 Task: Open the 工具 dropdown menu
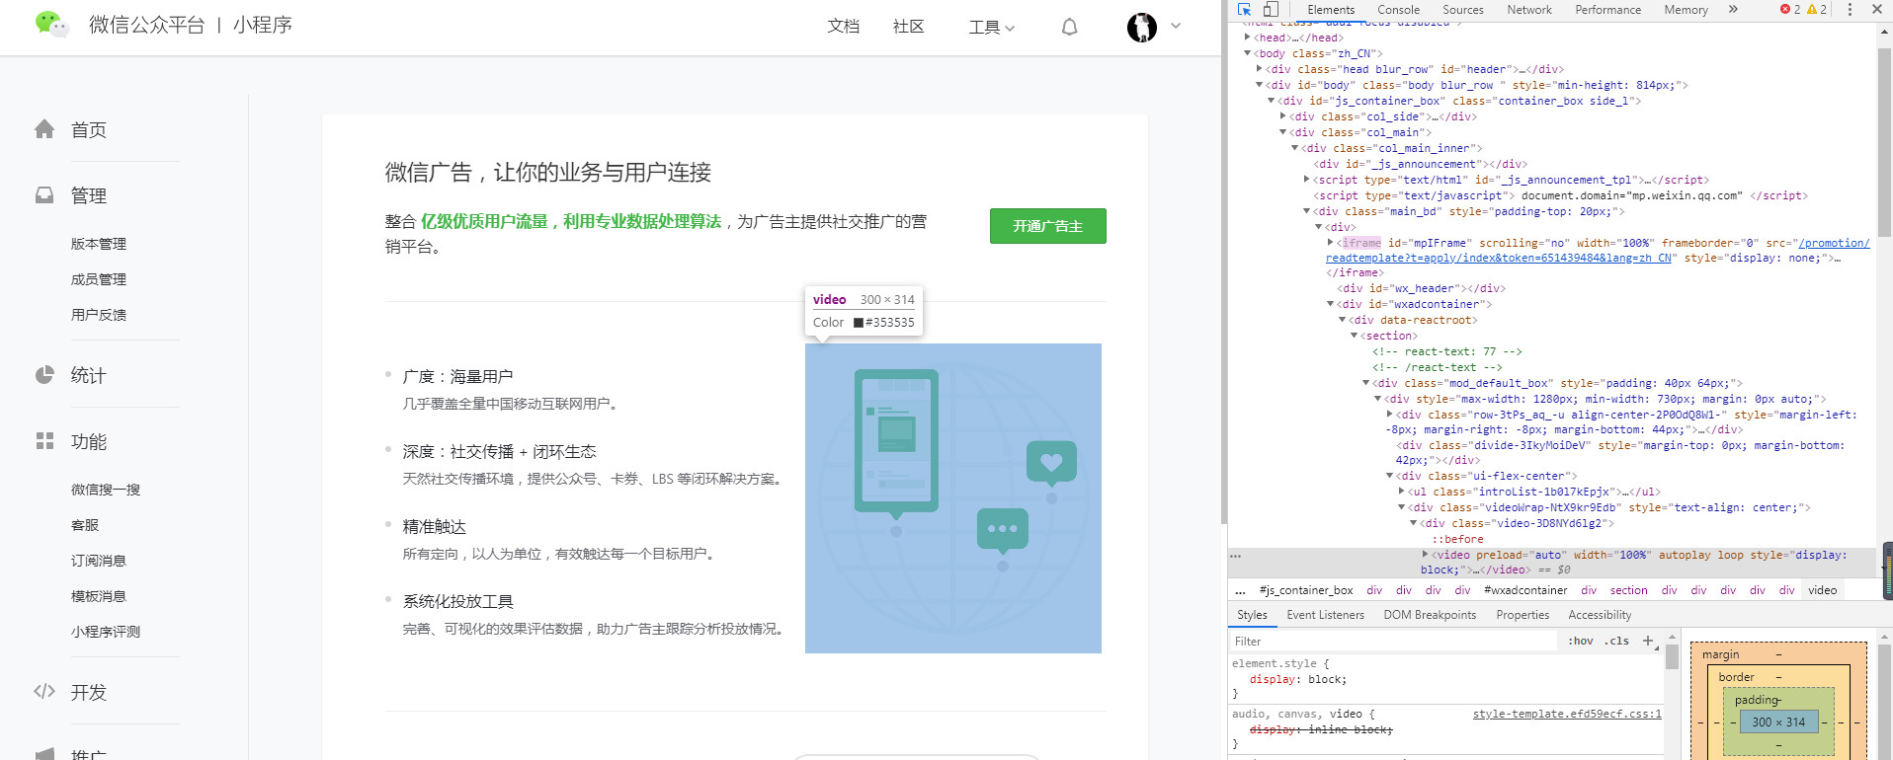991,27
